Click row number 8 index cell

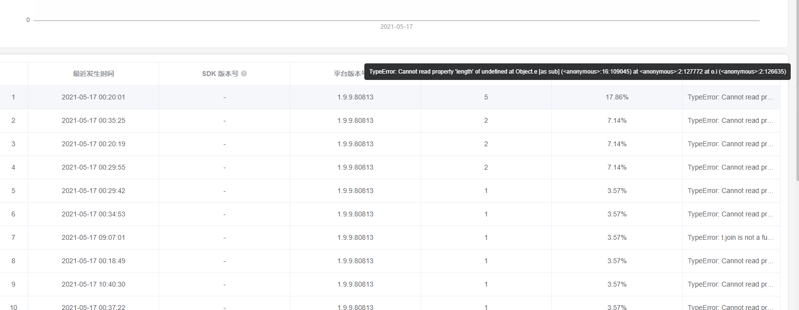click(x=13, y=261)
